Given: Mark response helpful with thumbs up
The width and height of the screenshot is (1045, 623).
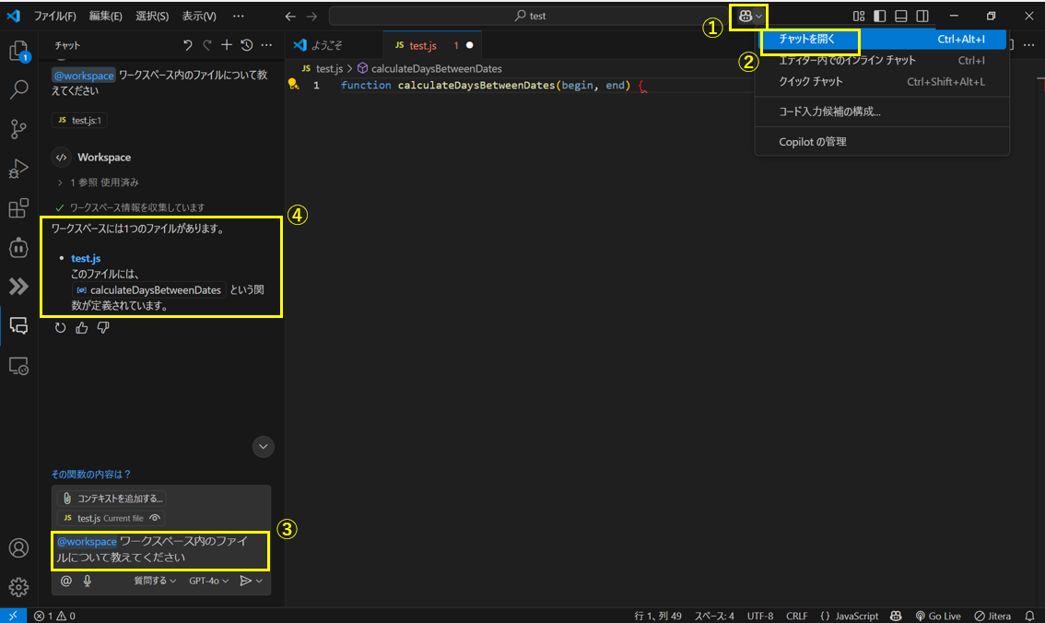Looking at the screenshot, I should tap(82, 327).
